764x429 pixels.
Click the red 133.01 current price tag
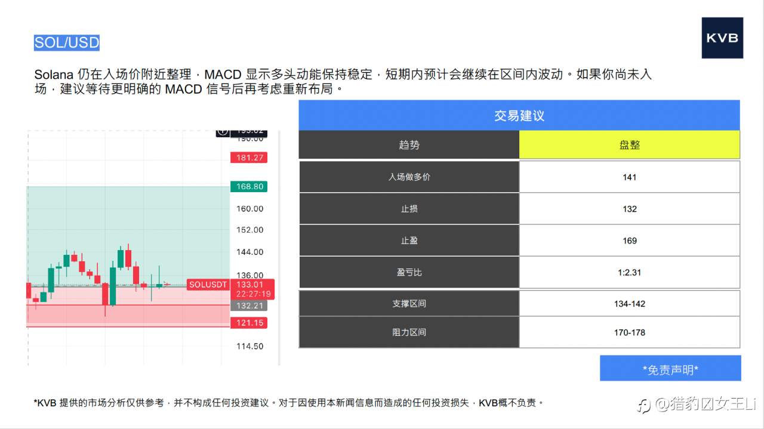pos(249,285)
